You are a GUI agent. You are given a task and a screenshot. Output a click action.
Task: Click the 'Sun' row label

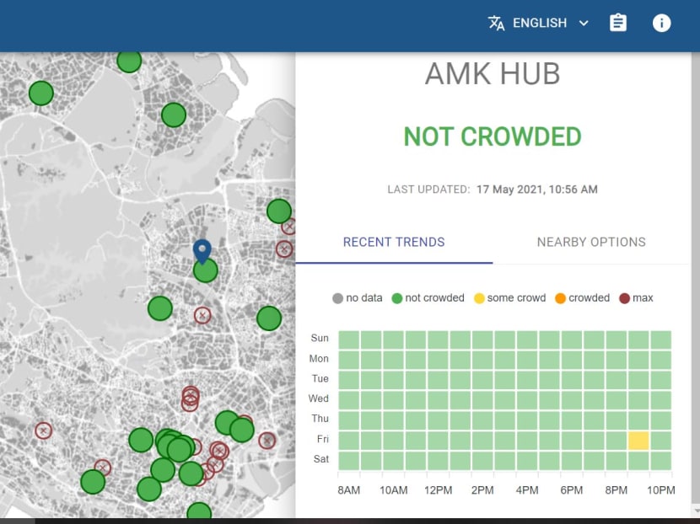point(320,338)
